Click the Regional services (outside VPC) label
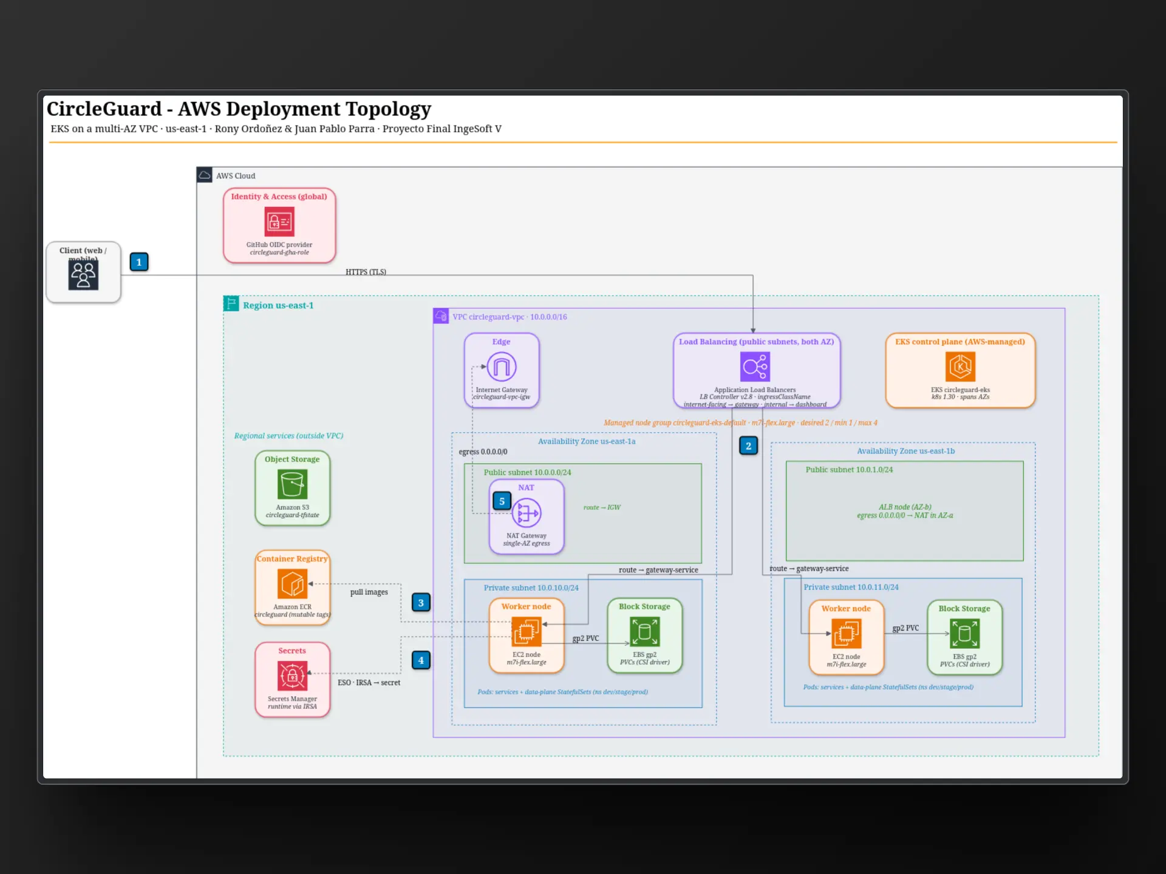1166x874 pixels. tap(288, 436)
